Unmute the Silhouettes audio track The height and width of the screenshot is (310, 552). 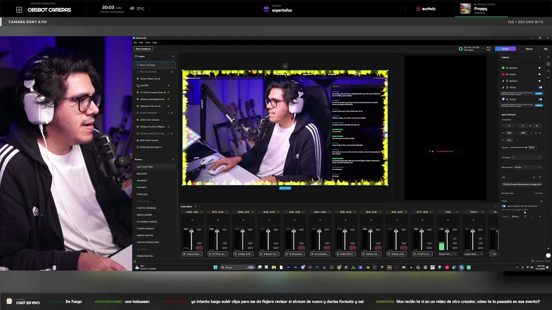pos(301,248)
